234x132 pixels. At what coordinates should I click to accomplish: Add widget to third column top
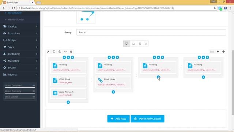coord(154,57)
